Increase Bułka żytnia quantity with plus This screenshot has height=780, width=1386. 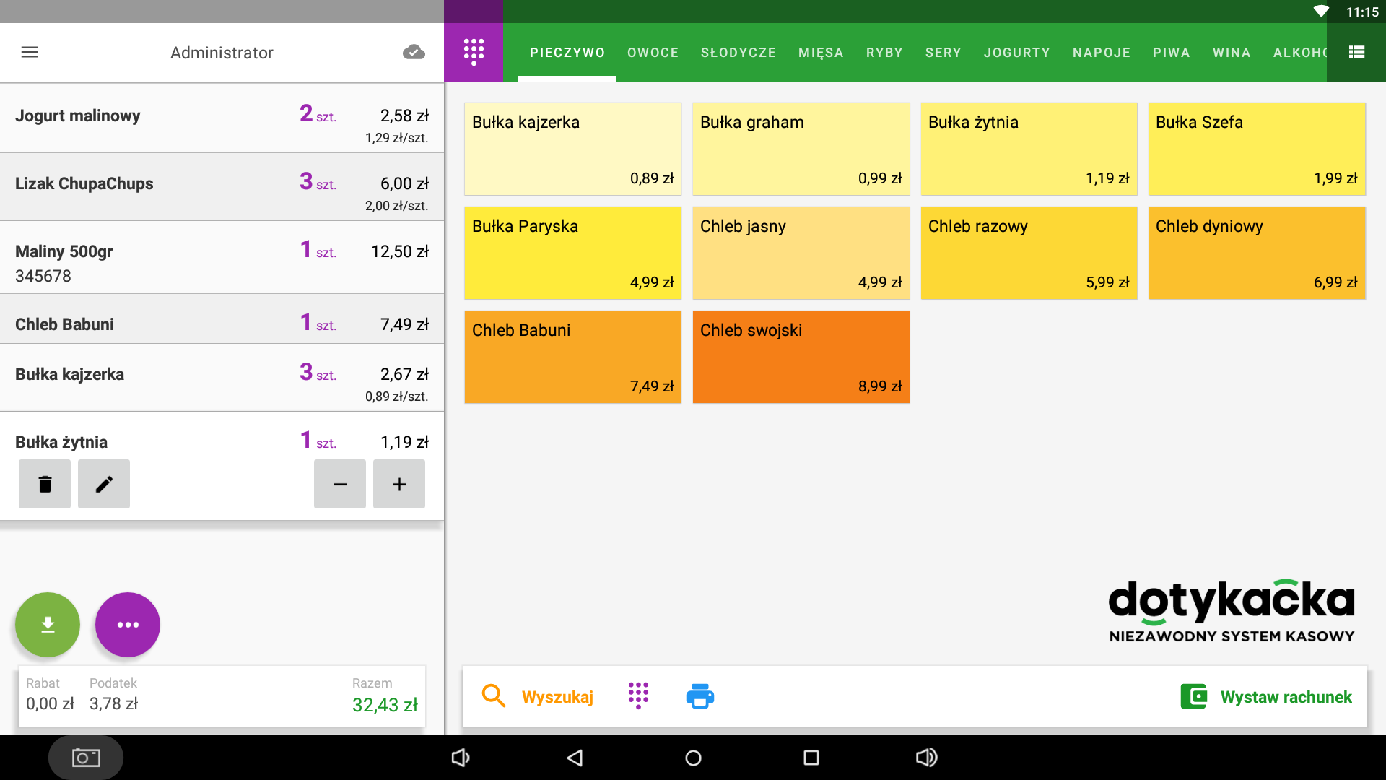(x=399, y=484)
